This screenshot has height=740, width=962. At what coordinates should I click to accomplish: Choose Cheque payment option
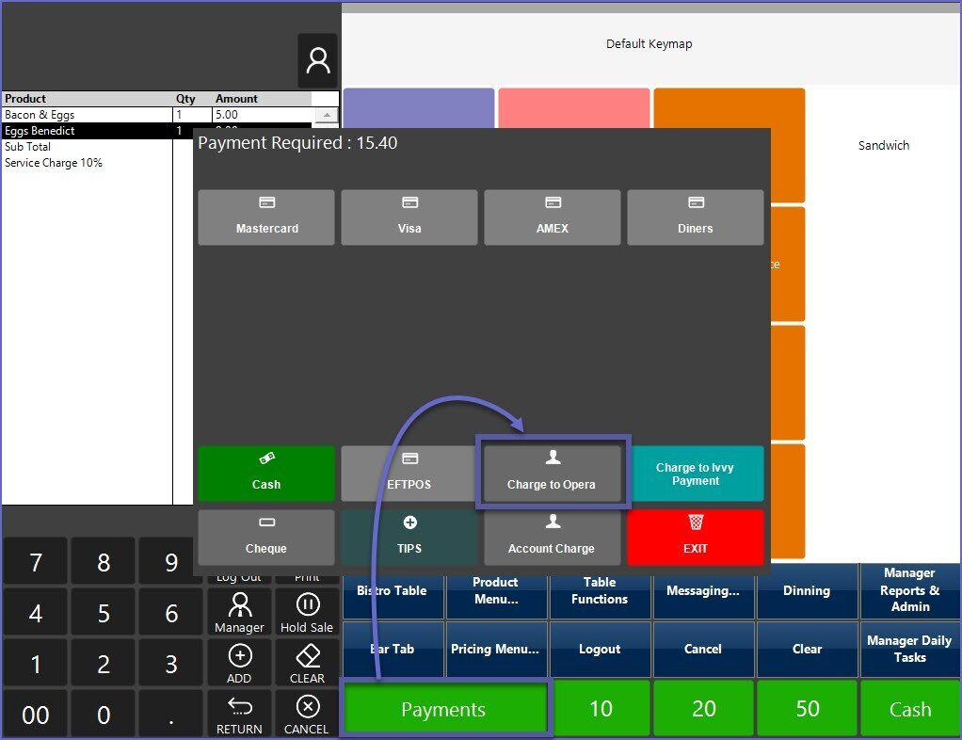tap(266, 537)
